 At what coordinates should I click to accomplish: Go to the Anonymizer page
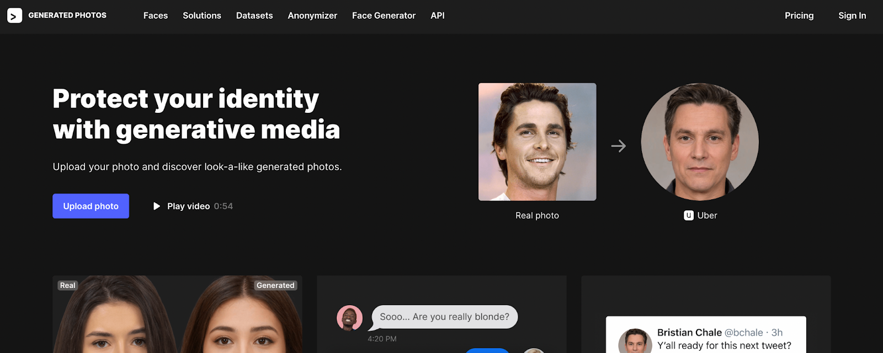click(312, 15)
